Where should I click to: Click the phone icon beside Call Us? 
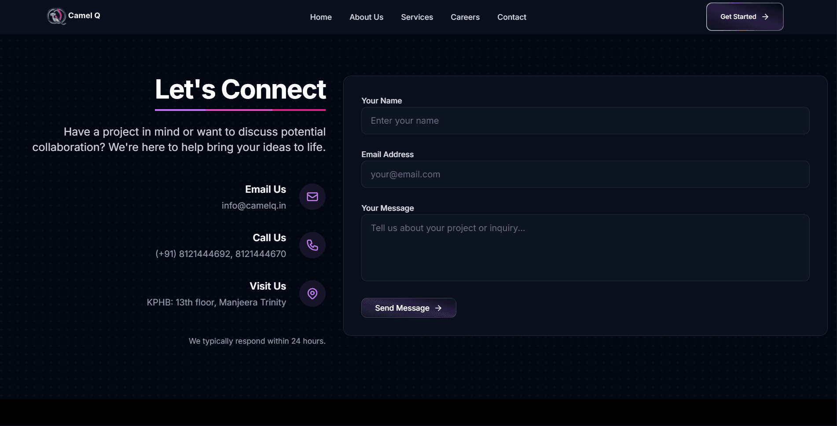click(x=312, y=245)
